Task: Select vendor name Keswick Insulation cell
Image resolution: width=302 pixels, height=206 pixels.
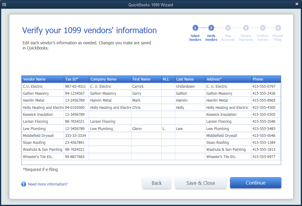Action: (43, 114)
